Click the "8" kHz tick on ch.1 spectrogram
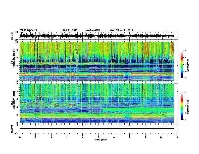Screen dimensions: 199x154 pyautogui.click(x=18, y=50)
